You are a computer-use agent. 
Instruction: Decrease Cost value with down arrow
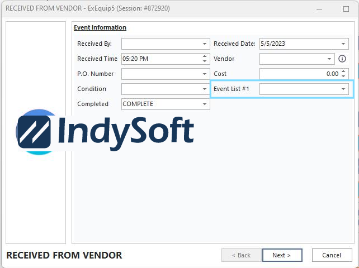pos(343,76)
